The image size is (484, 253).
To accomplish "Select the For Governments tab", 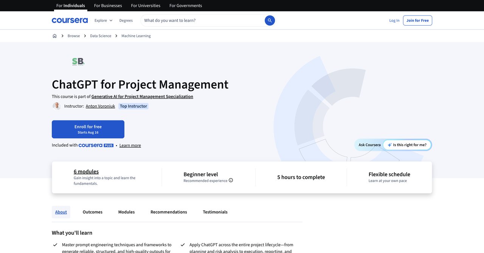I will (x=186, y=6).
